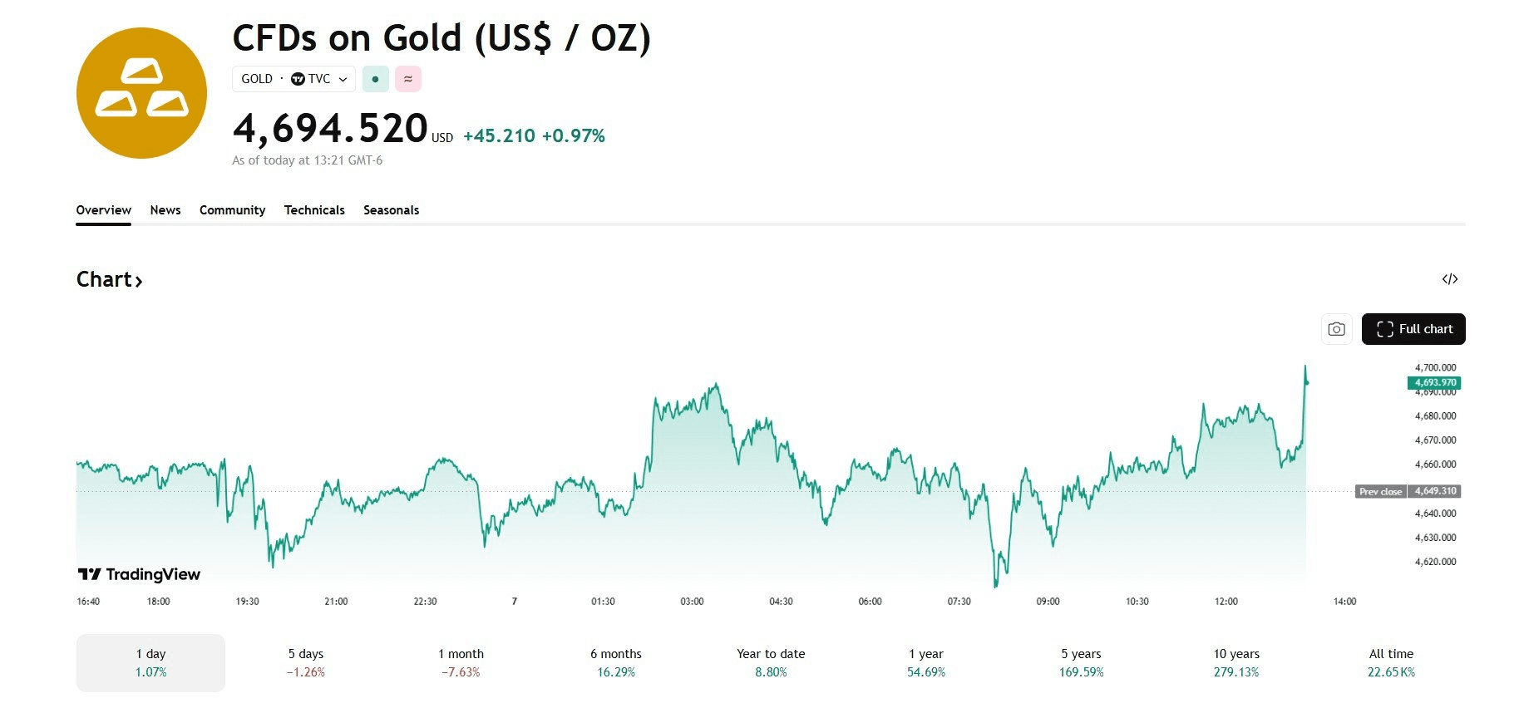The width and height of the screenshot is (1524, 708).
Task: Click the gold bars logo icon
Action: pos(141,93)
